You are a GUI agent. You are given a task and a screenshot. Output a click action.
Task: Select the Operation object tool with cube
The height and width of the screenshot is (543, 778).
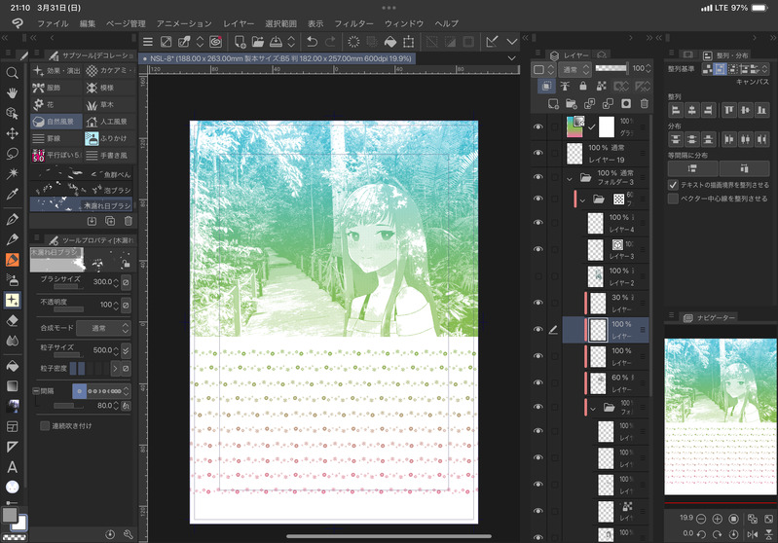(x=12, y=114)
